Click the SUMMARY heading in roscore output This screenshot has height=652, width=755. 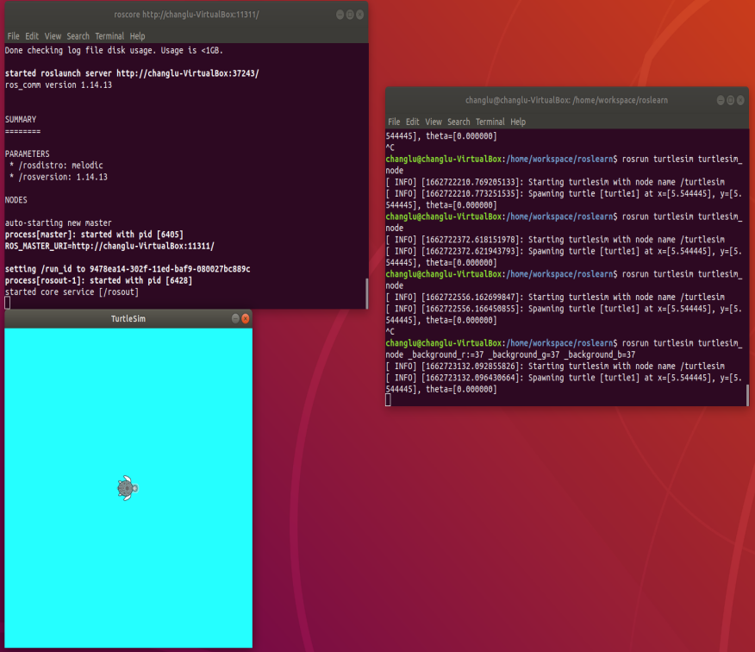click(21, 120)
